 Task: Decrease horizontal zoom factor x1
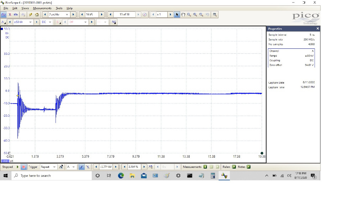click(x=153, y=15)
